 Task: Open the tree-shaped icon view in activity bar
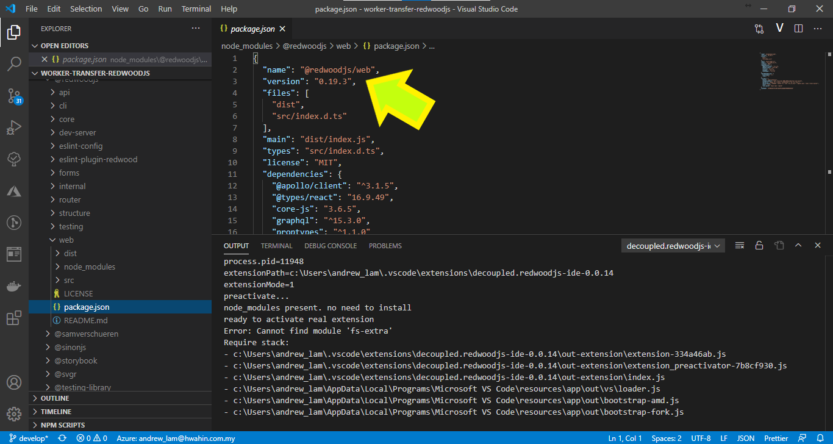coord(14,159)
